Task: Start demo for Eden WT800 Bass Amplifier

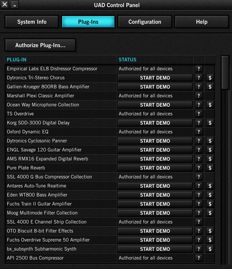Action: pyautogui.click(x=155, y=195)
